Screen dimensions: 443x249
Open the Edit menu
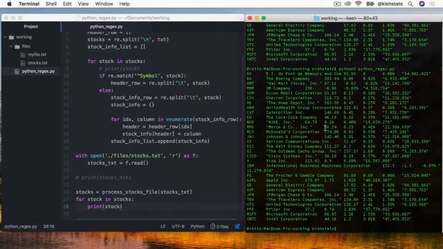pyautogui.click(x=67, y=3)
